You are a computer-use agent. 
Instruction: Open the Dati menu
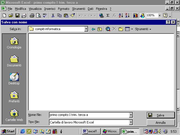point(91,9)
